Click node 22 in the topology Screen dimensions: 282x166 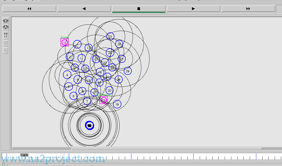(x=112, y=68)
